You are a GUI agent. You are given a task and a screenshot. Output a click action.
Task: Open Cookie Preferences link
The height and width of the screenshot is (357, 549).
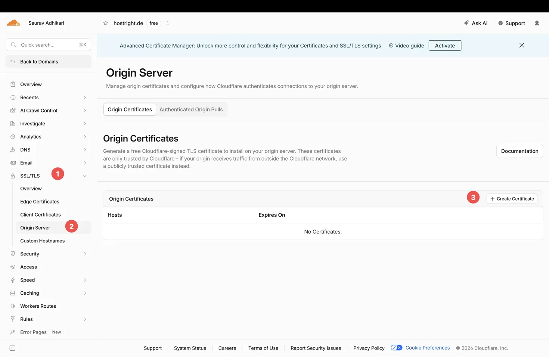coord(427,348)
